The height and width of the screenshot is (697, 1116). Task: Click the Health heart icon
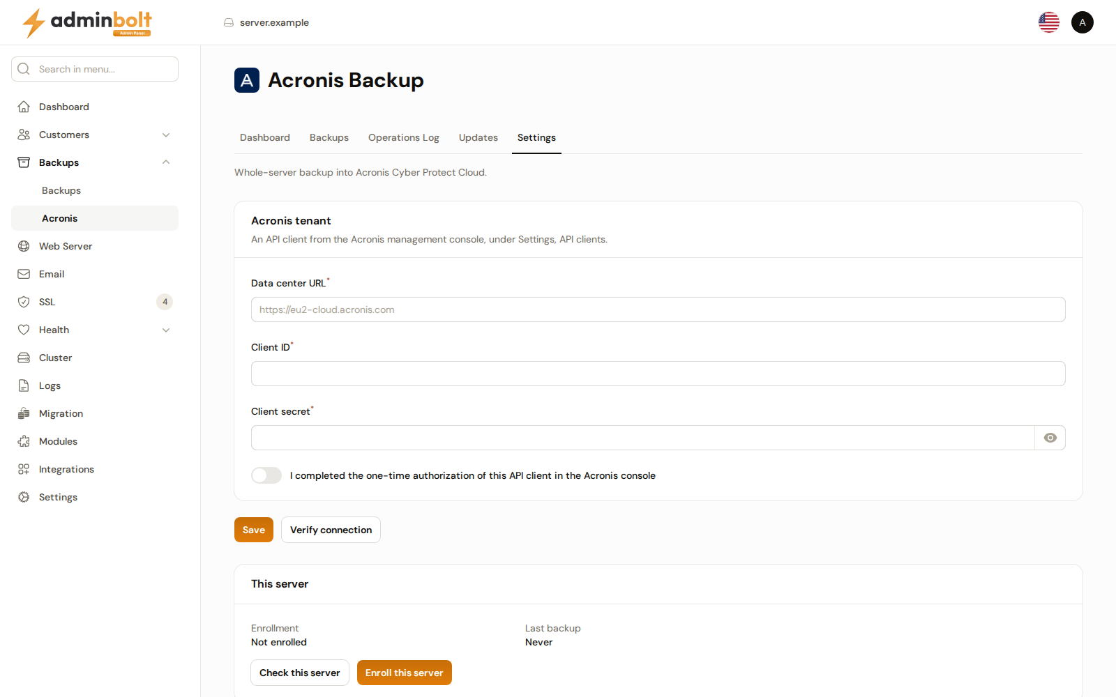click(24, 330)
